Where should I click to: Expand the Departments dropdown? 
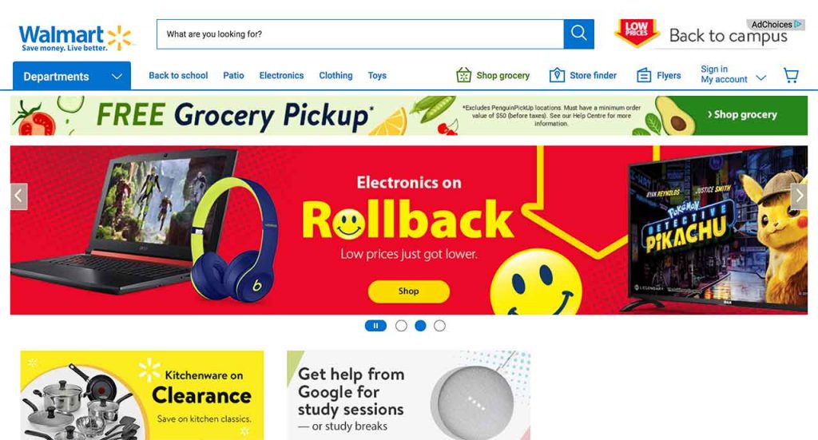(x=72, y=76)
